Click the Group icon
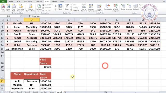Viewport: 166px width, 93px height. click(x=123, y=7)
